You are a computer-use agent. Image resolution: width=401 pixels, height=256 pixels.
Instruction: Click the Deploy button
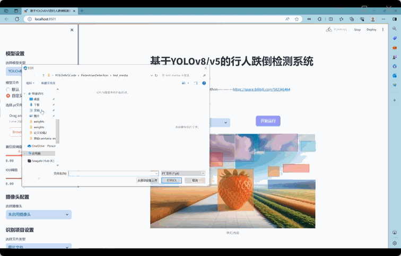point(371,30)
